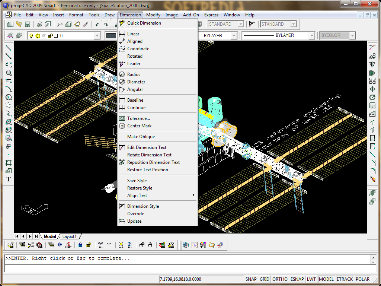Viewport: 381px width, 286px height.
Task: Select the Rectangle draw tool
Action: click(9, 81)
